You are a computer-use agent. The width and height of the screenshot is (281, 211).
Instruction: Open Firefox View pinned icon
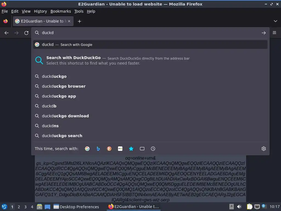click(5, 21)
